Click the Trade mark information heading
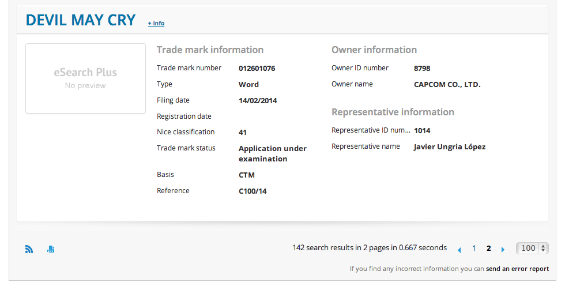 point(210,50)
